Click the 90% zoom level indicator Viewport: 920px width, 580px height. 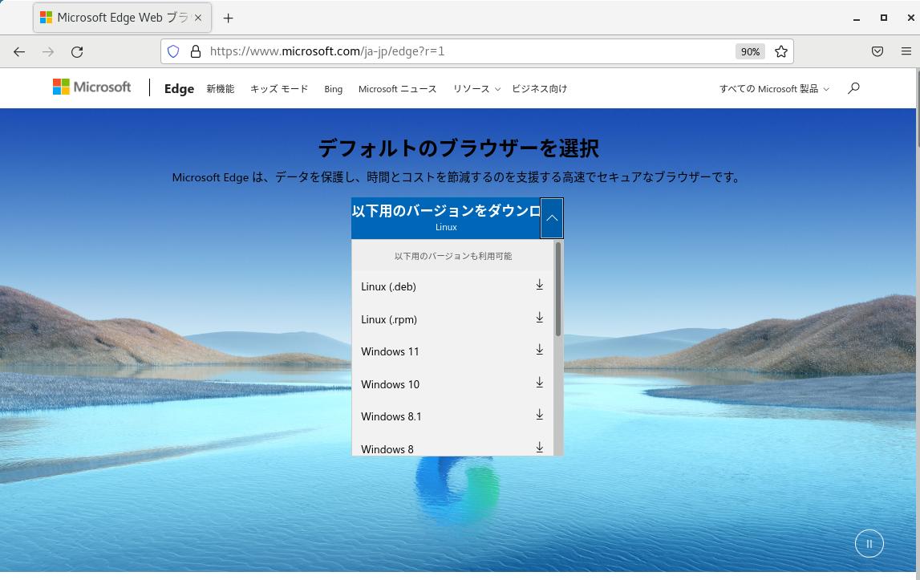pyautogui.click(x=750, y=51)
